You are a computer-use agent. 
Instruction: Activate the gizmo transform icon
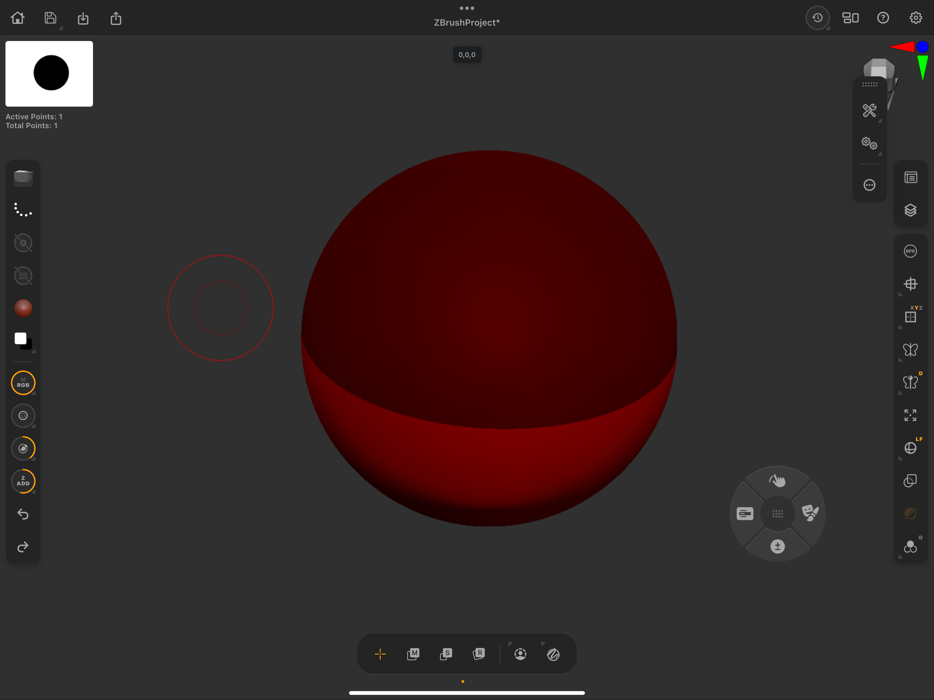tap(911, 284)
